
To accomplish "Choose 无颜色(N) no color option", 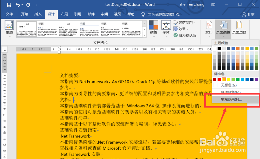I will pos(236,85).
